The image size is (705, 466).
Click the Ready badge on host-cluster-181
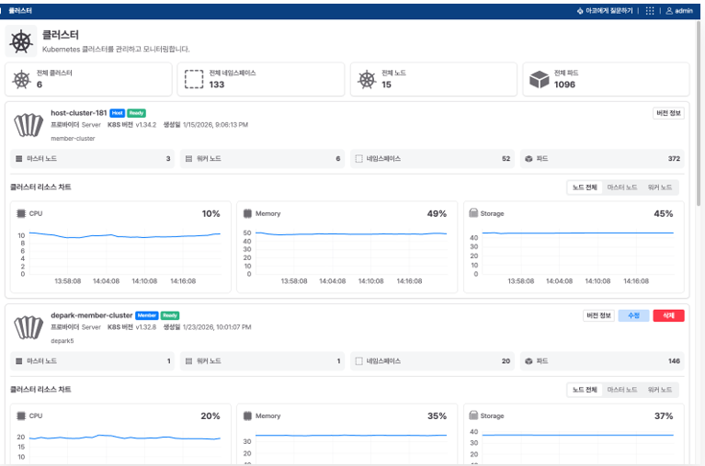(136, 113)
